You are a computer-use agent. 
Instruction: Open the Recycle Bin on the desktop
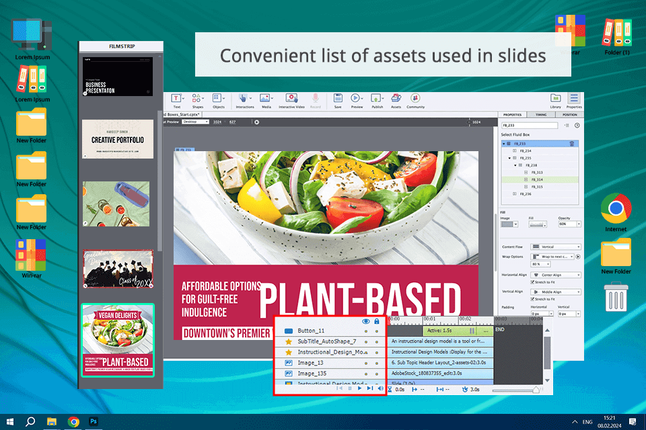coord(616,297)
